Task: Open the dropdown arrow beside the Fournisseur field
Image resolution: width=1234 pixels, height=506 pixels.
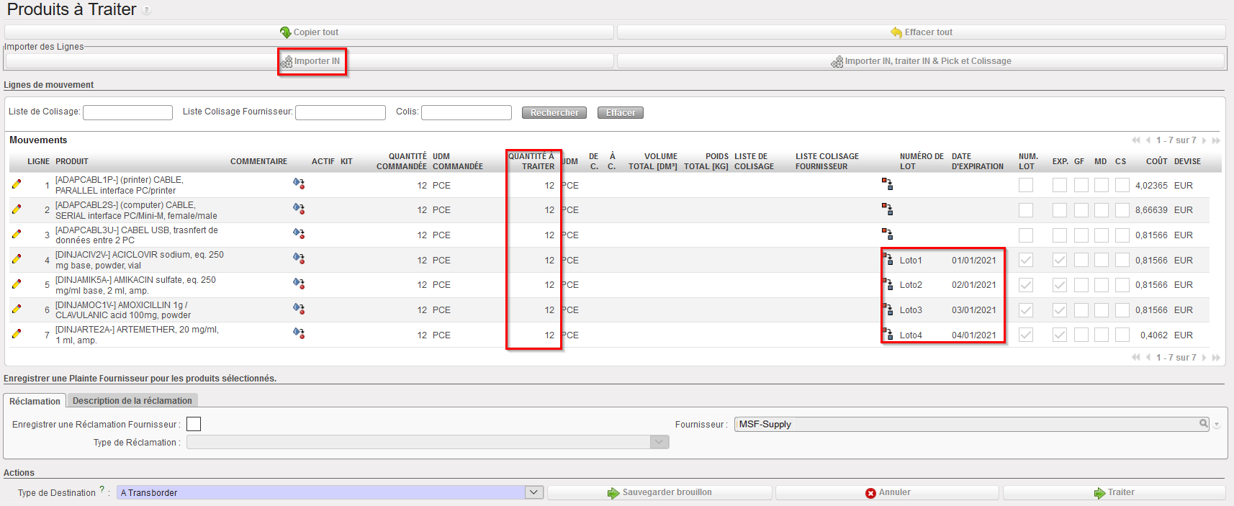Action: pyautogui.click(x=1217, y=425)
